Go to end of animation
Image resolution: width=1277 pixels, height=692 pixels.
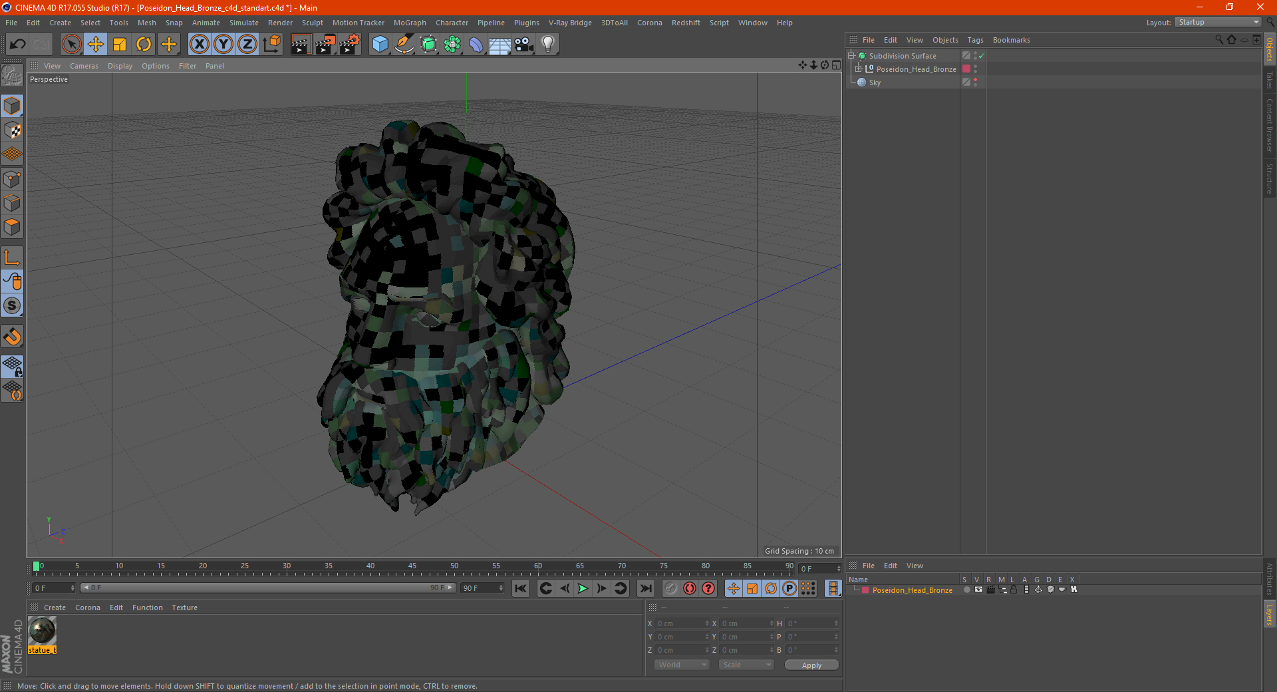pos(645,588)
